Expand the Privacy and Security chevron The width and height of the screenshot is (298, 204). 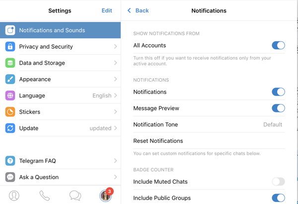pos(115,46)
